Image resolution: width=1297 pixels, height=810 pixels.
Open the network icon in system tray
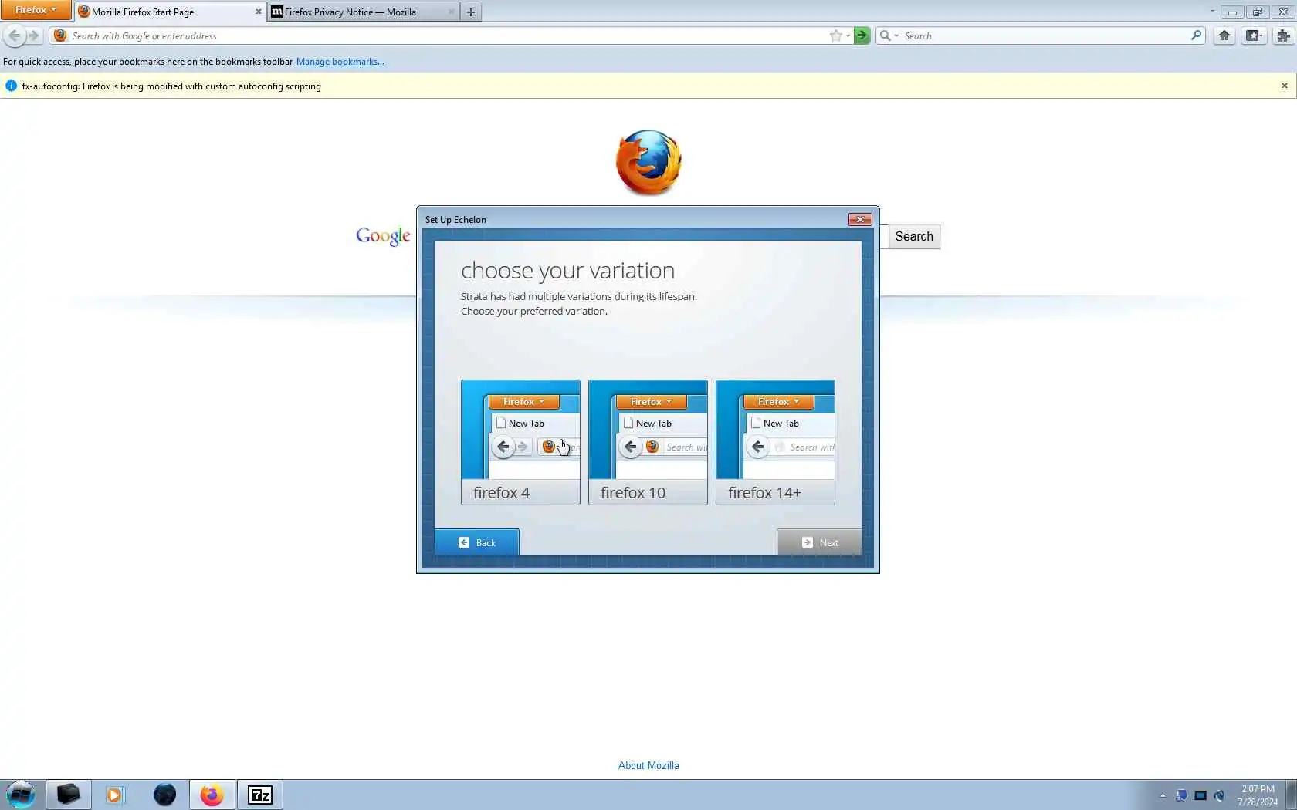click(x=1200, y=795)
